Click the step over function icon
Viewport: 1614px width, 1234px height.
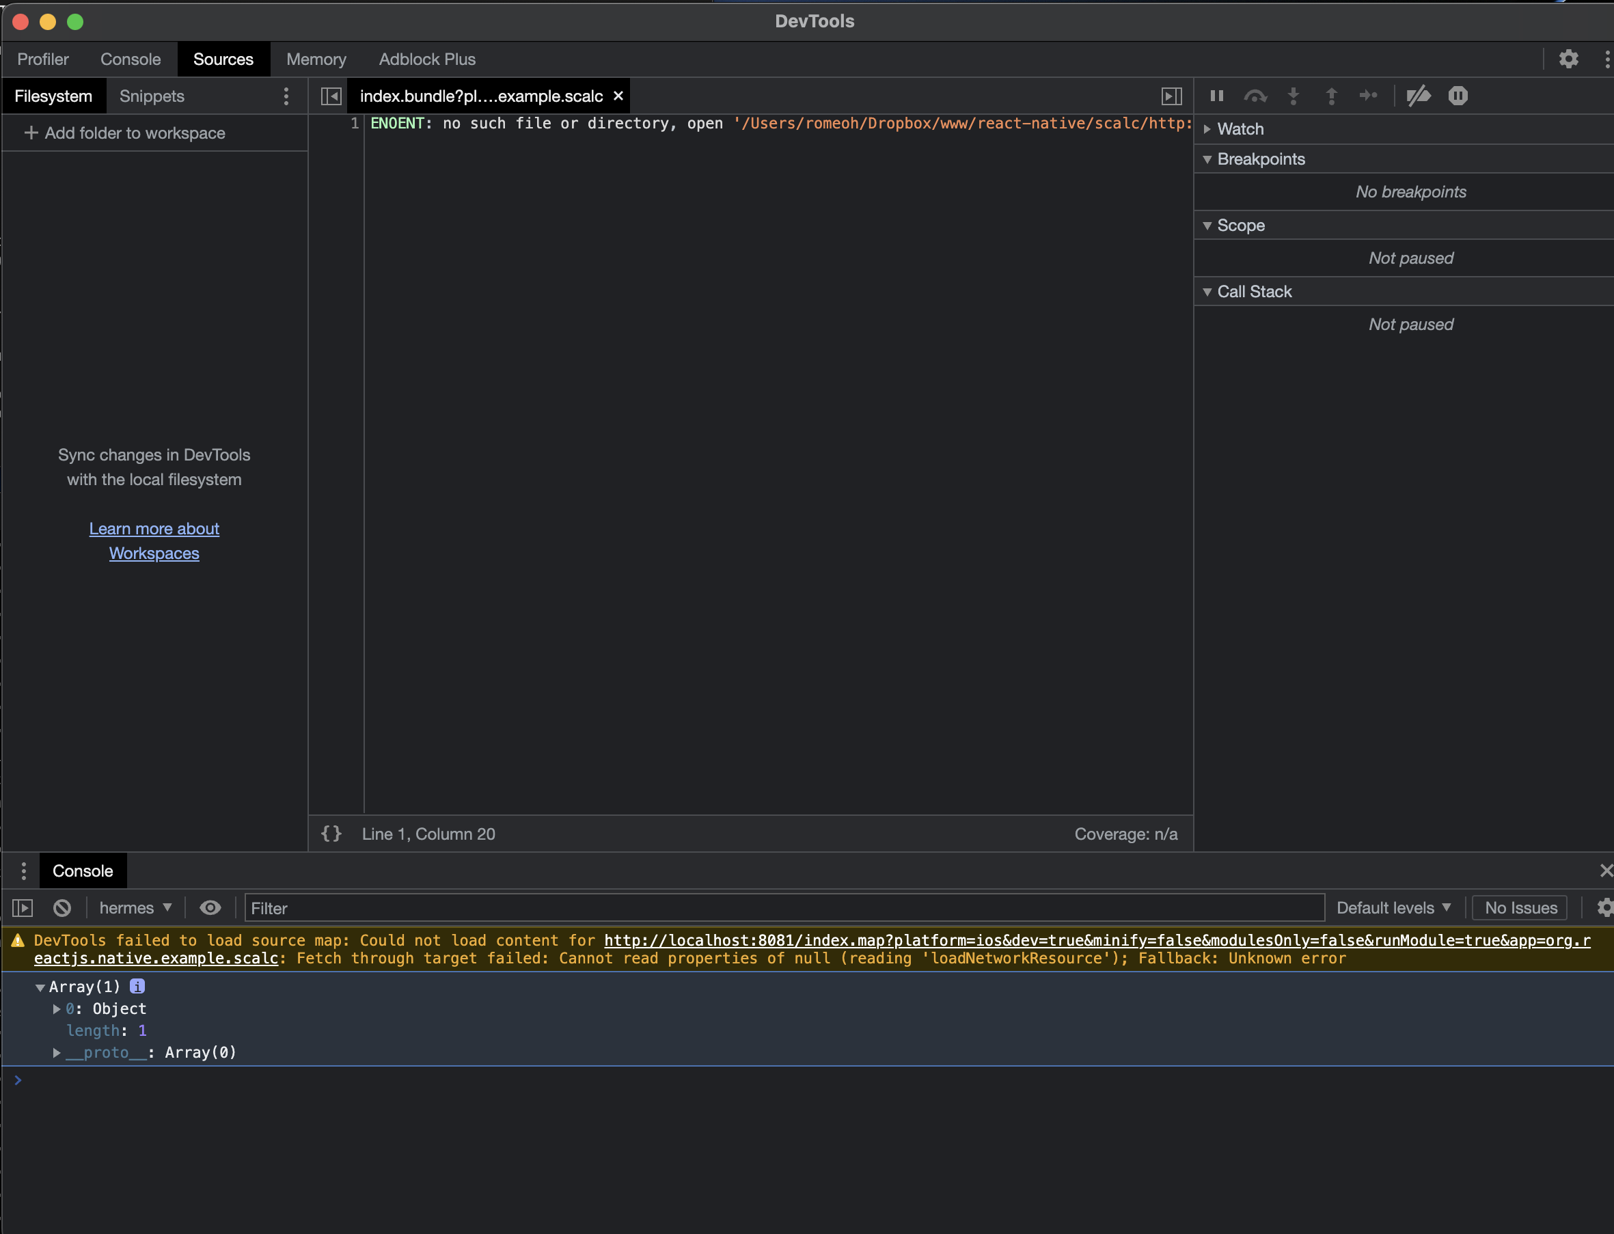1255,96
